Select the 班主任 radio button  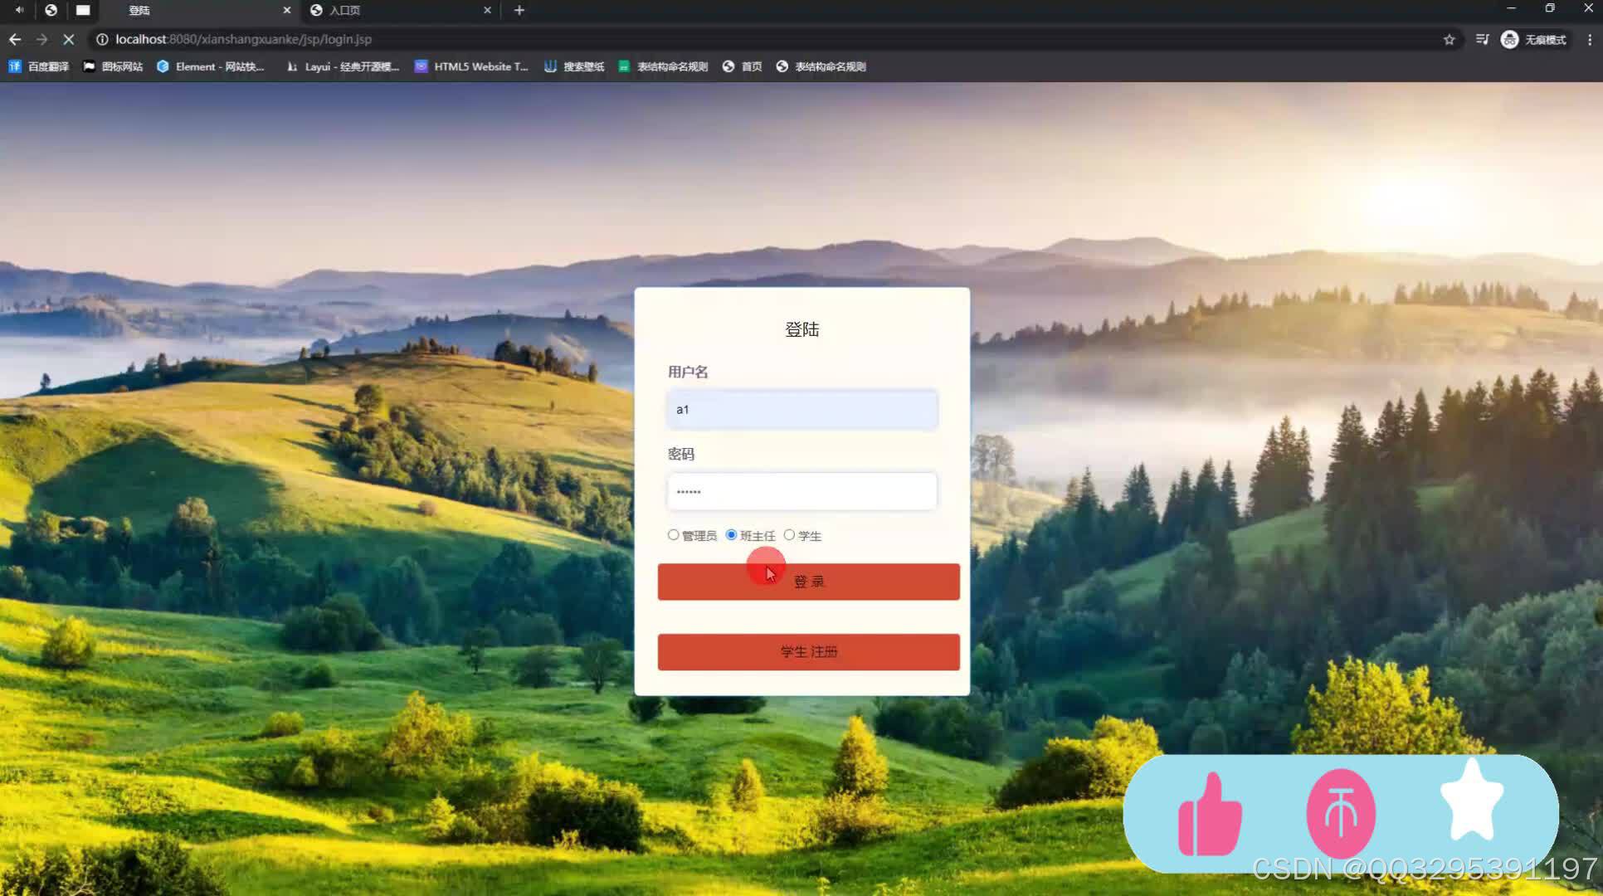point(731,535)
